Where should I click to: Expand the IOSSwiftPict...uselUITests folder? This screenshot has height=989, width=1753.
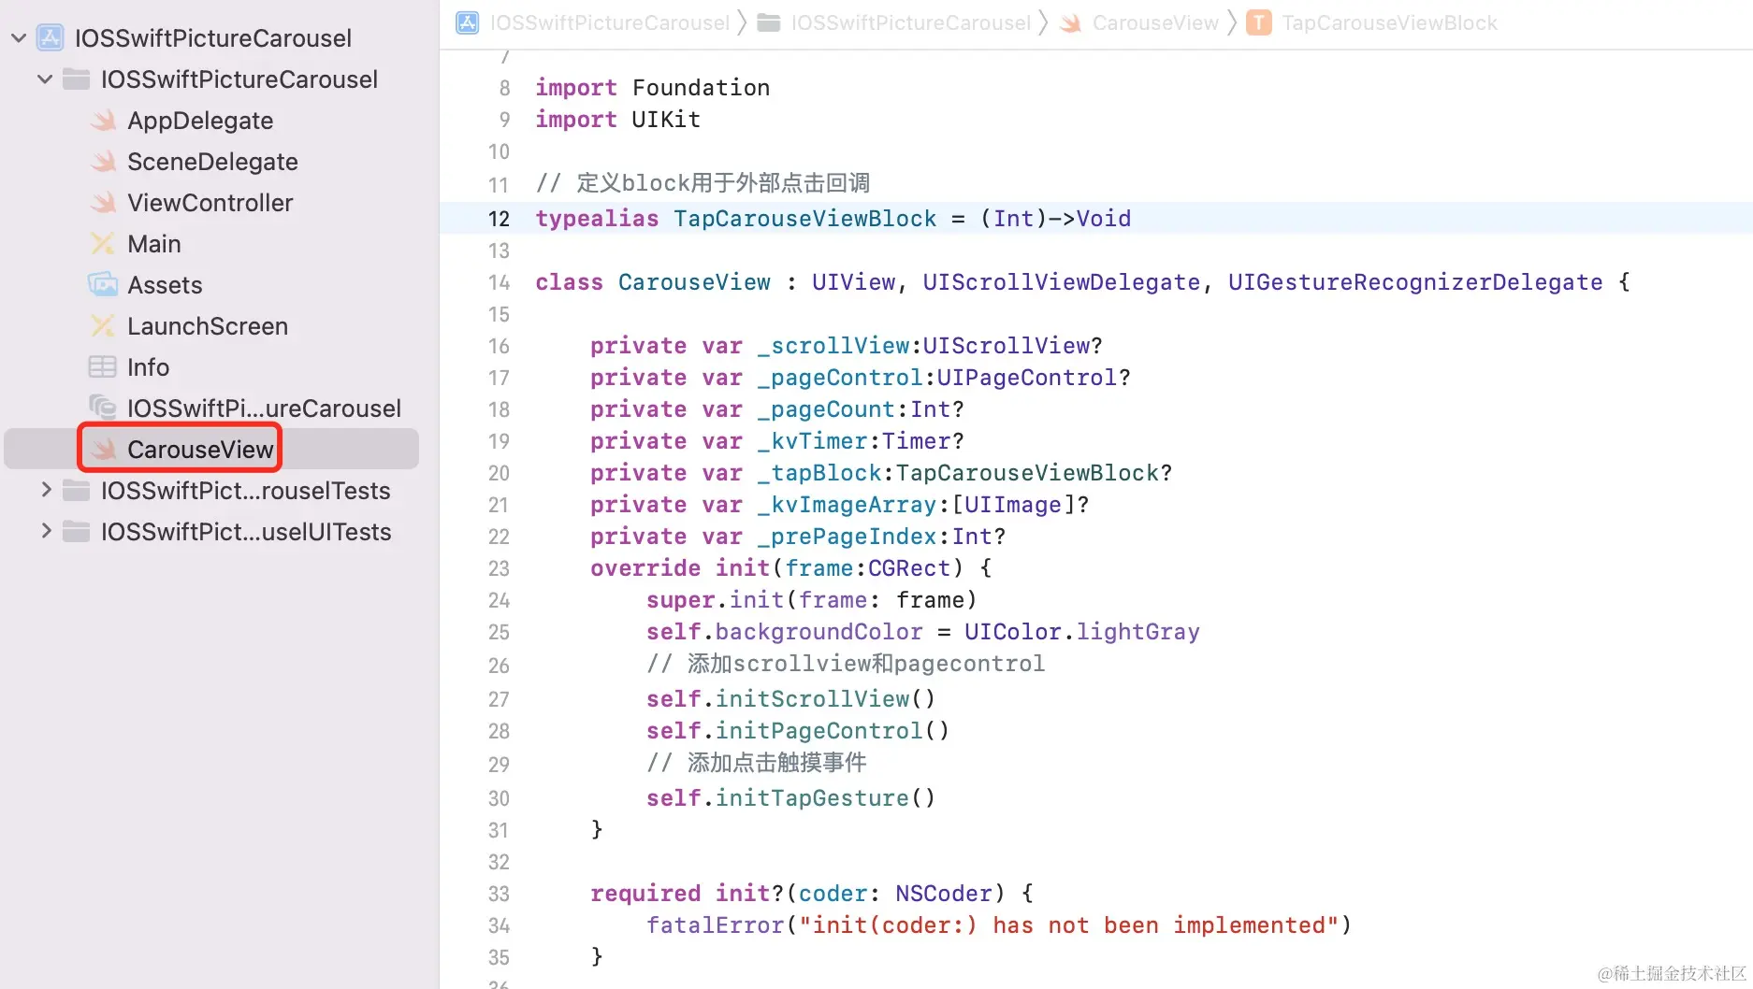[46, 531]
